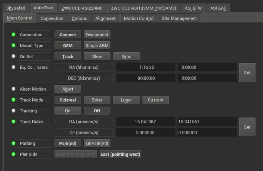Image resolution: width=263 pixels, height=171 pixels.
Task: Focus the editable DEC (dd:mm:ss) input field
Action: pyautogui.click(x=207, y=78)
